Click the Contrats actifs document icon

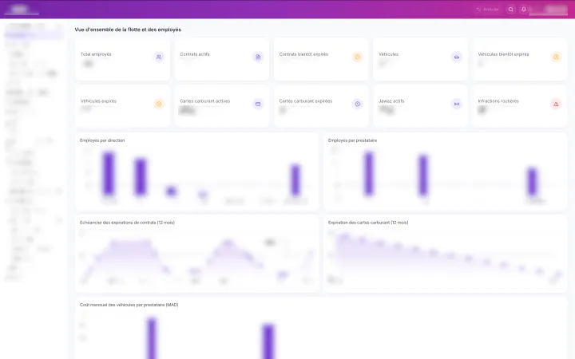[x=258, y=57]
